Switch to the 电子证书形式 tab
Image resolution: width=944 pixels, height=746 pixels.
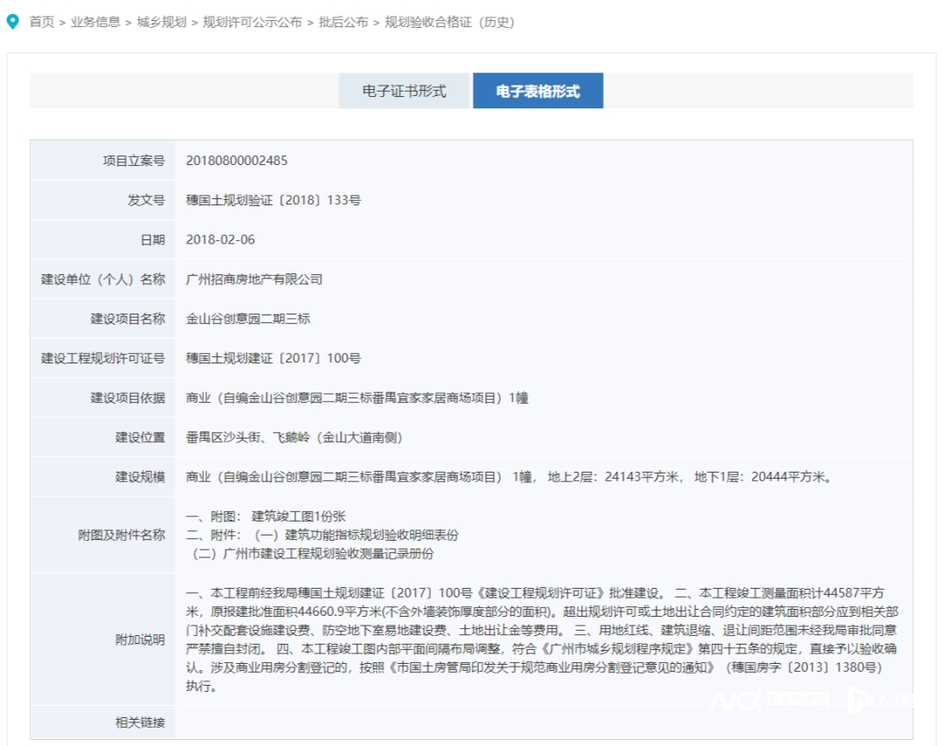404,91
